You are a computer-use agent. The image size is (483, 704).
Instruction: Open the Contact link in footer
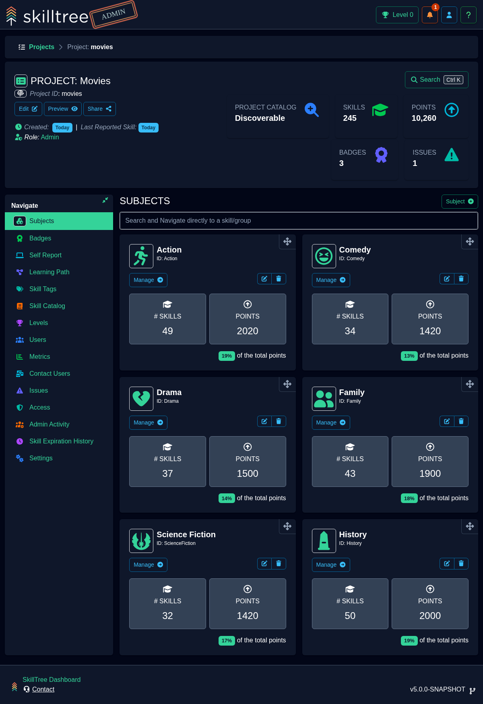coord(43,689)
